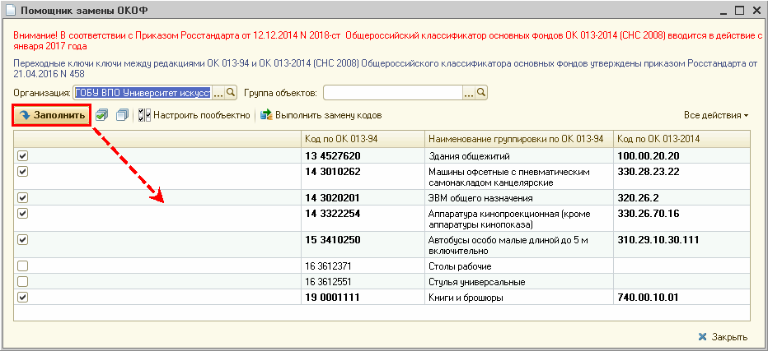768x351 pixels.
Task: Focus the Организация input field
Action: 143,92
